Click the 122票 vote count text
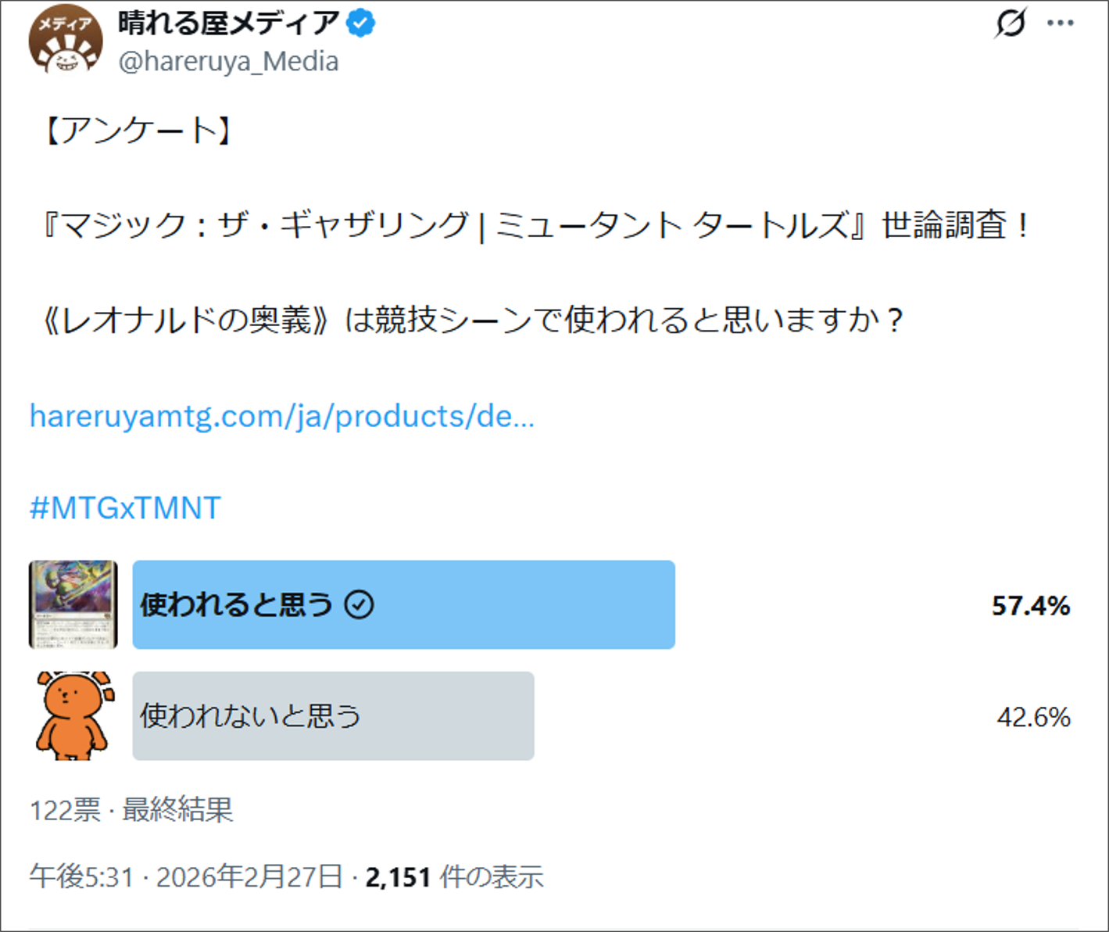The width and height of the screenshot is (1109, 932). pos(66,810)
